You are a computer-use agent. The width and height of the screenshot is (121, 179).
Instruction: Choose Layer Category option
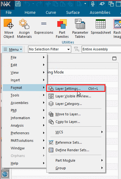point(76,104)
